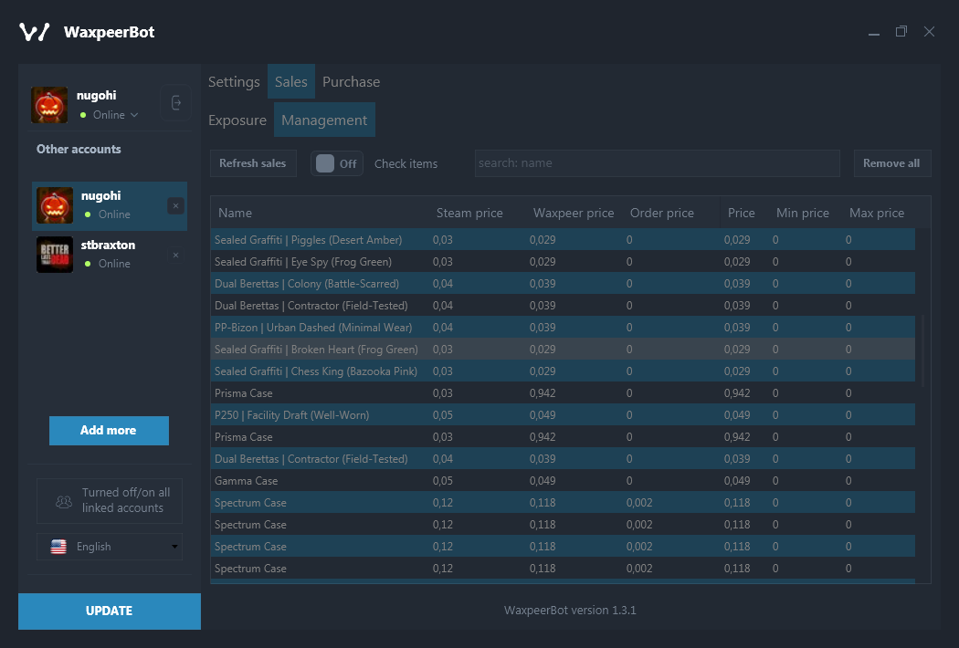Click Steam price 0,05 of P250 row
The image size is (959, 648).
pos(443,415)
